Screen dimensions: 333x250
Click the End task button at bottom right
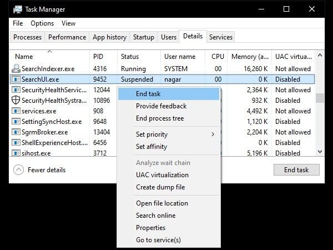point(296,170)
